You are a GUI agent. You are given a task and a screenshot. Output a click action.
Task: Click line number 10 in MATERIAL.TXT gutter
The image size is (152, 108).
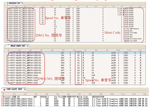(x=6, y=27)
